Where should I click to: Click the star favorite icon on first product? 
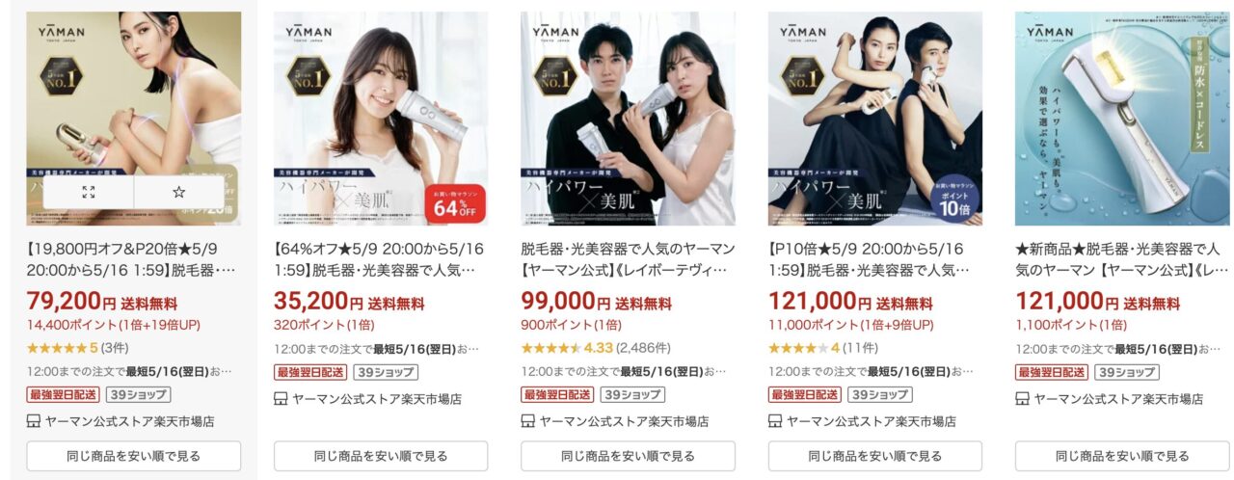(178, 192)
